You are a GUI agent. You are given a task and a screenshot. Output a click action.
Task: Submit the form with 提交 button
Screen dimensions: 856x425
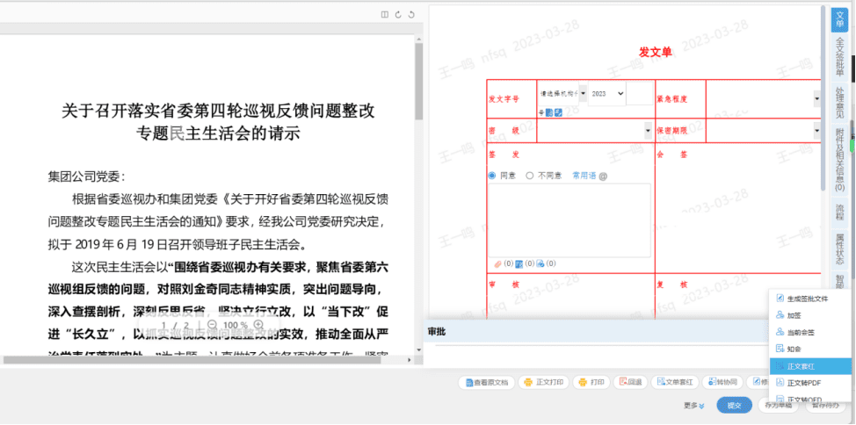click(734, 406)
